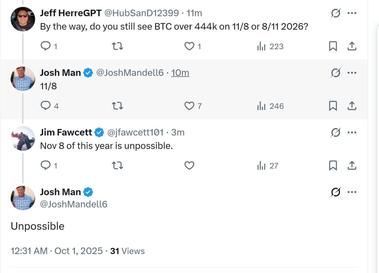This screenshot has width=379, height=273.
Task: Open @jfawcett101 profile handle
Action: point(135,132)
